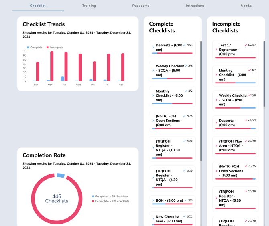Expand Test 17 September incomplete checklist
This screenshot has height=226, width=269.
click(x=216, y=50)
